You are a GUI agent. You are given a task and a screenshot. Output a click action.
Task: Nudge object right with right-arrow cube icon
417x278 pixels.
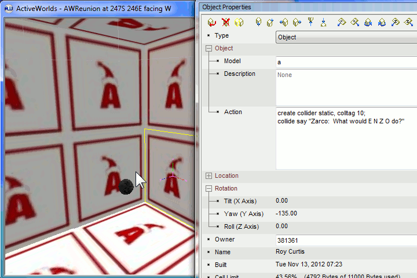297,23
